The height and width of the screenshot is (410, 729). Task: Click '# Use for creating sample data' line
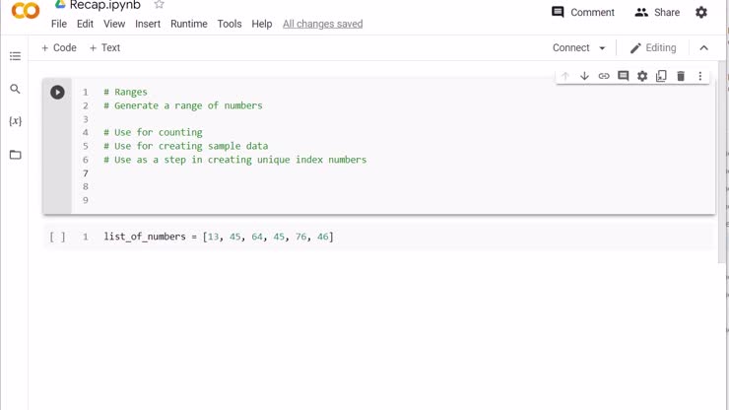(x=185, y=146)
